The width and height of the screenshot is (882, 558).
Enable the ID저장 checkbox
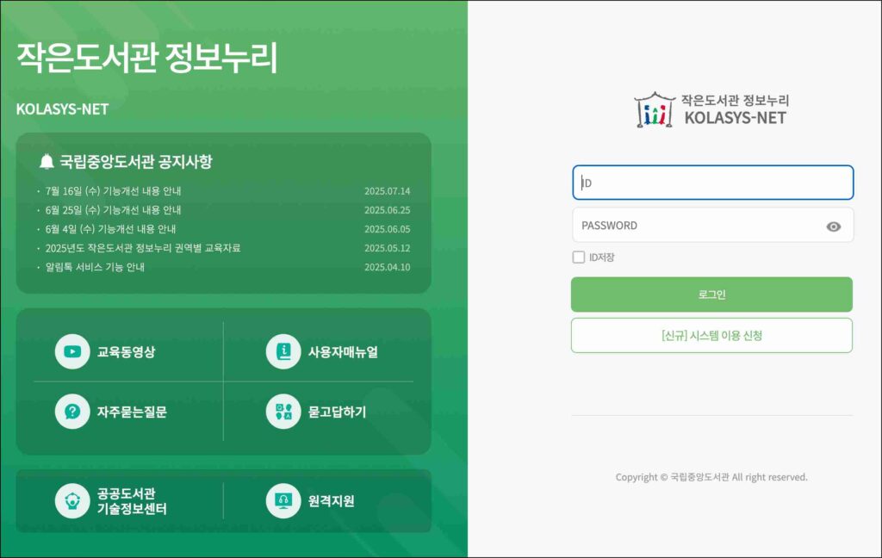pos(578,257)
